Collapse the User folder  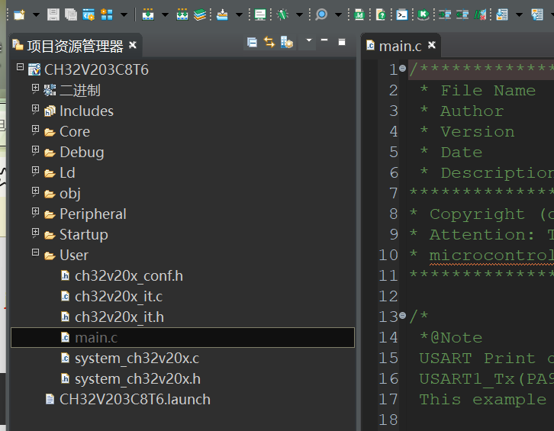tap(35, 254)
